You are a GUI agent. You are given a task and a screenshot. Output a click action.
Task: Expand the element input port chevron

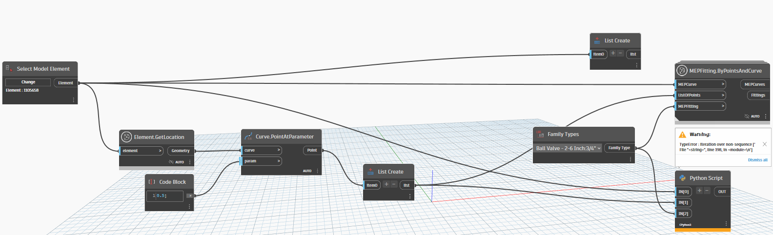click(160, 151)
